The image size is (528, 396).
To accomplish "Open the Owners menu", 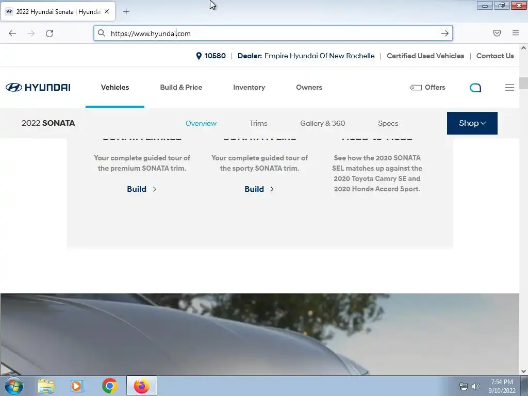I will pos(309,87).
